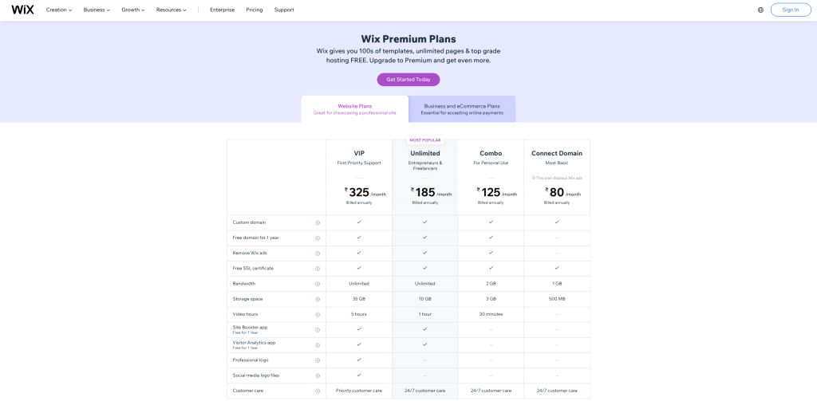Viewport: 817px width, 401px height.
Task: Show info icon for Remove Wix ads
Action: coord(318,253)
